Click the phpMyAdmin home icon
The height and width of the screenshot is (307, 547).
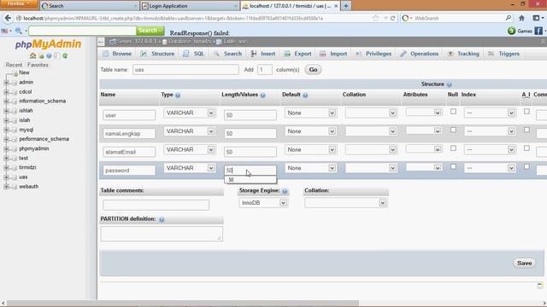pos(32,55)
